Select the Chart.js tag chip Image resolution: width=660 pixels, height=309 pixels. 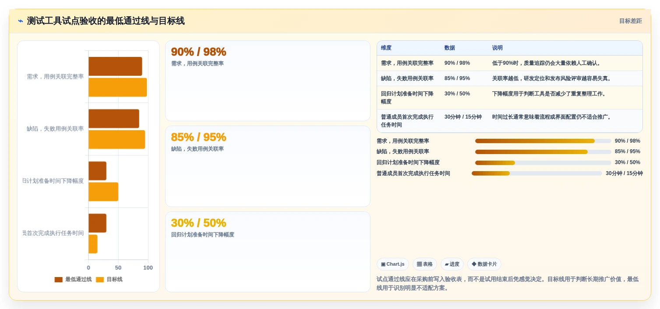pos(393,264)
